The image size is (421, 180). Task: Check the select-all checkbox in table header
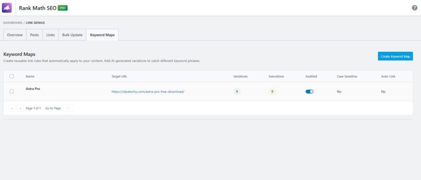tap(12, 76)
